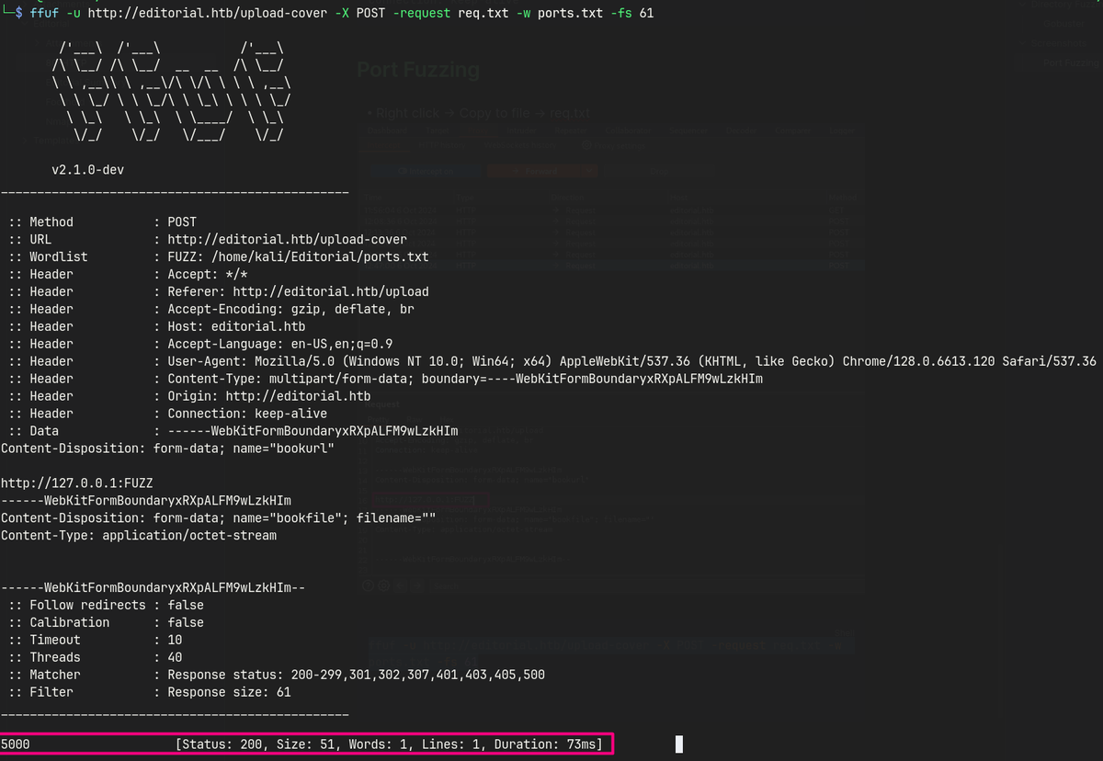
Task: Select the payload http://127.0.0.1:FUZZ
Action: 76,484
